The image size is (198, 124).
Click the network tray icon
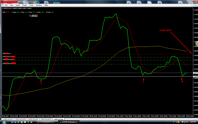coord(185,122)
